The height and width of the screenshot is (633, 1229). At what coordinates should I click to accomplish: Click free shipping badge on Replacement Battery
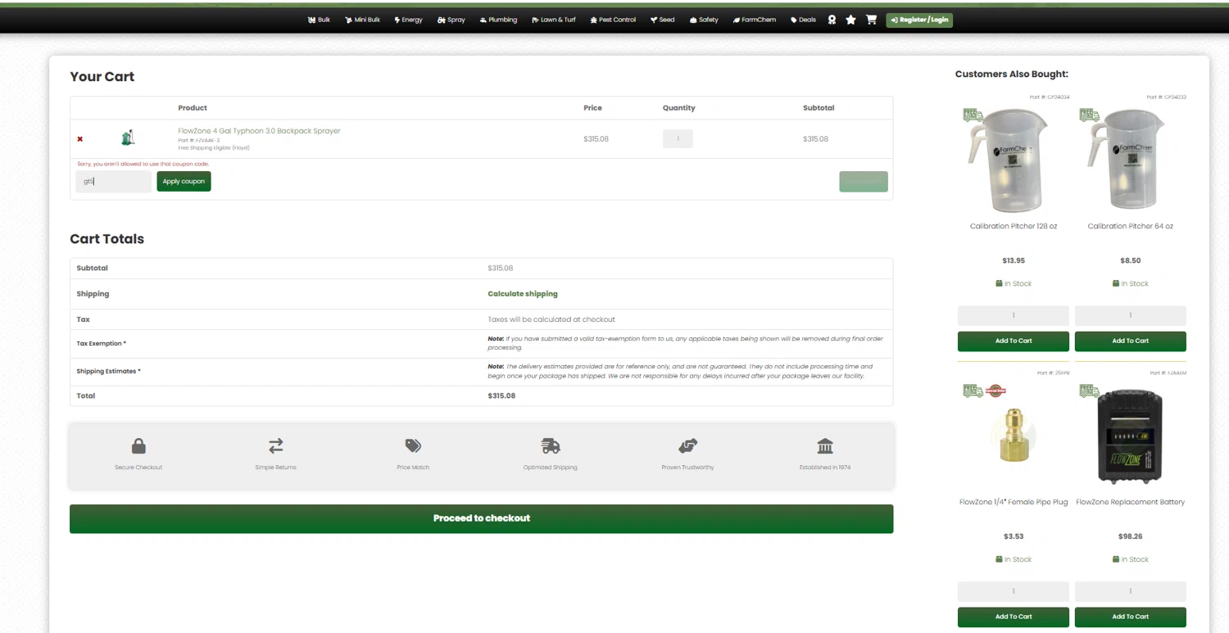(x=1089, y=391)
